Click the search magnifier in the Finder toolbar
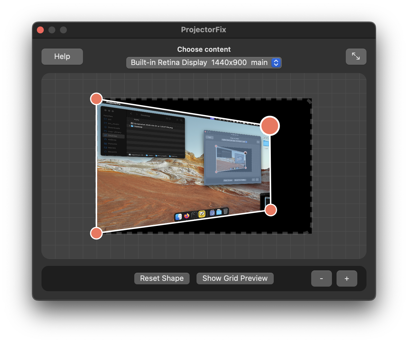 181,120
